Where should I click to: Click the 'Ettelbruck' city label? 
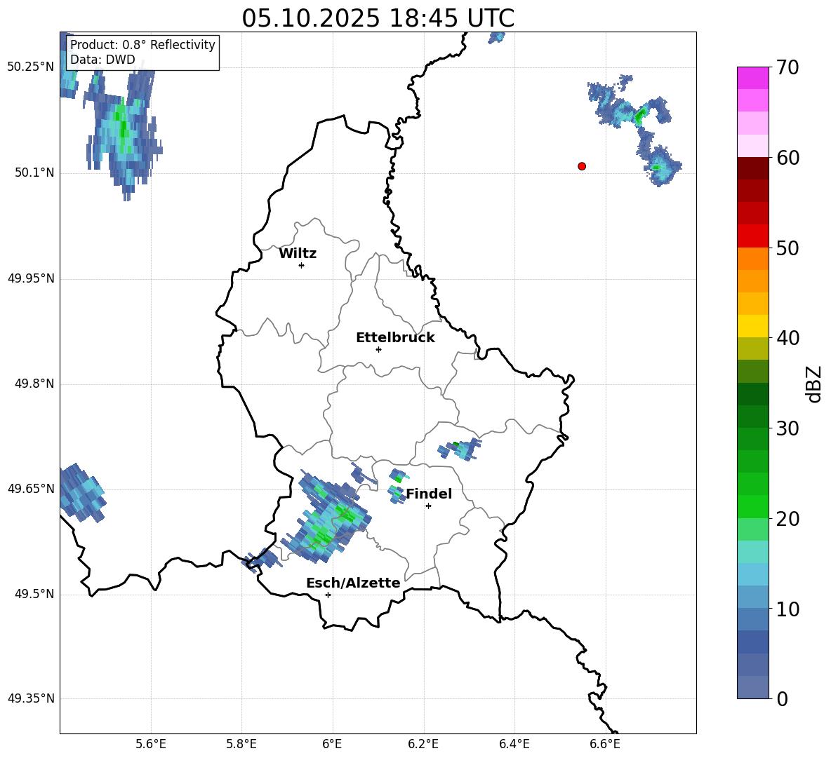(x=395, y=338)
